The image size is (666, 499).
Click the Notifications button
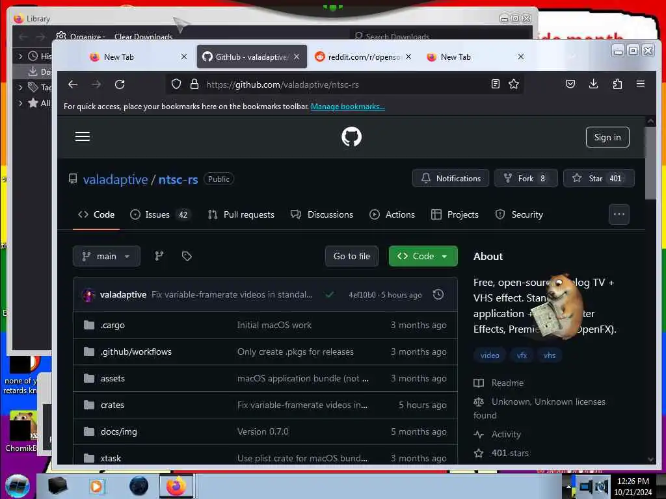pos(451,178)
